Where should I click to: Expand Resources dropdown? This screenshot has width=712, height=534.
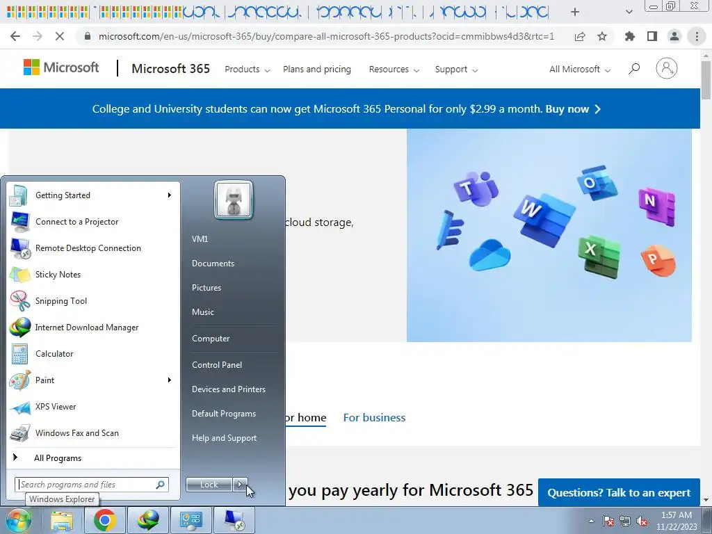click(394, 70)
